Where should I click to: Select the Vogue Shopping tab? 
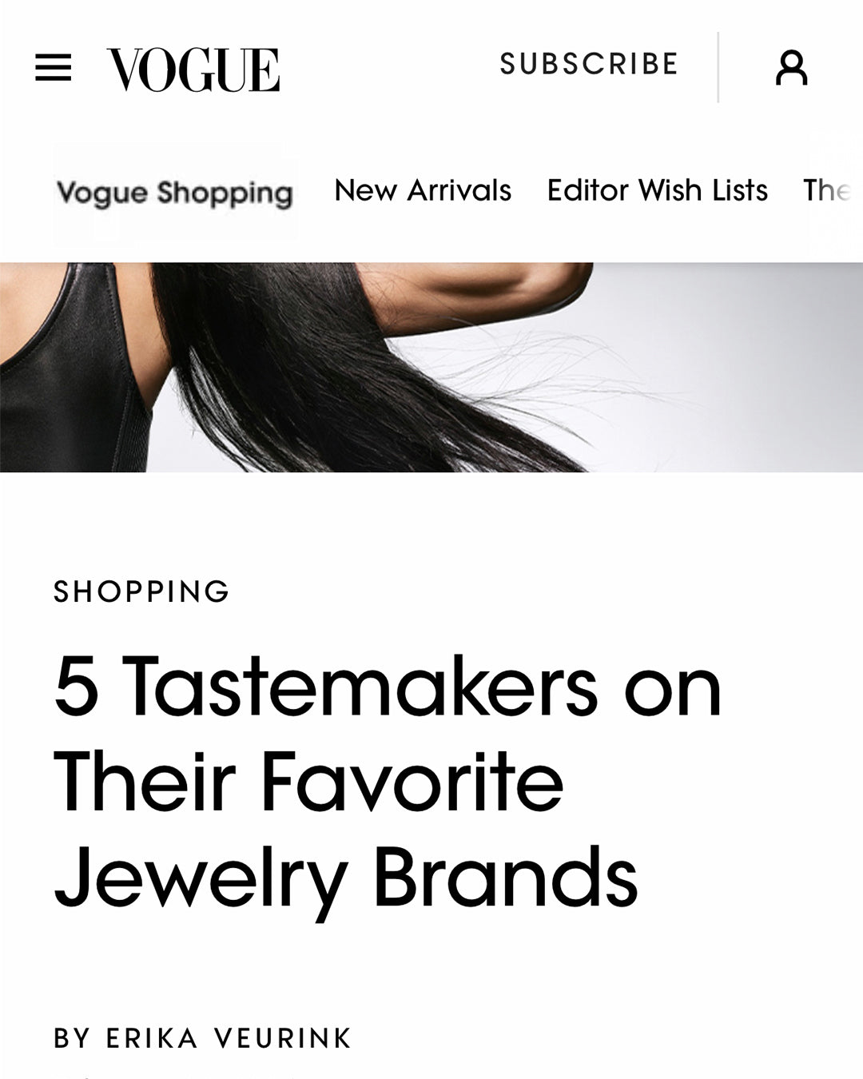175,193
